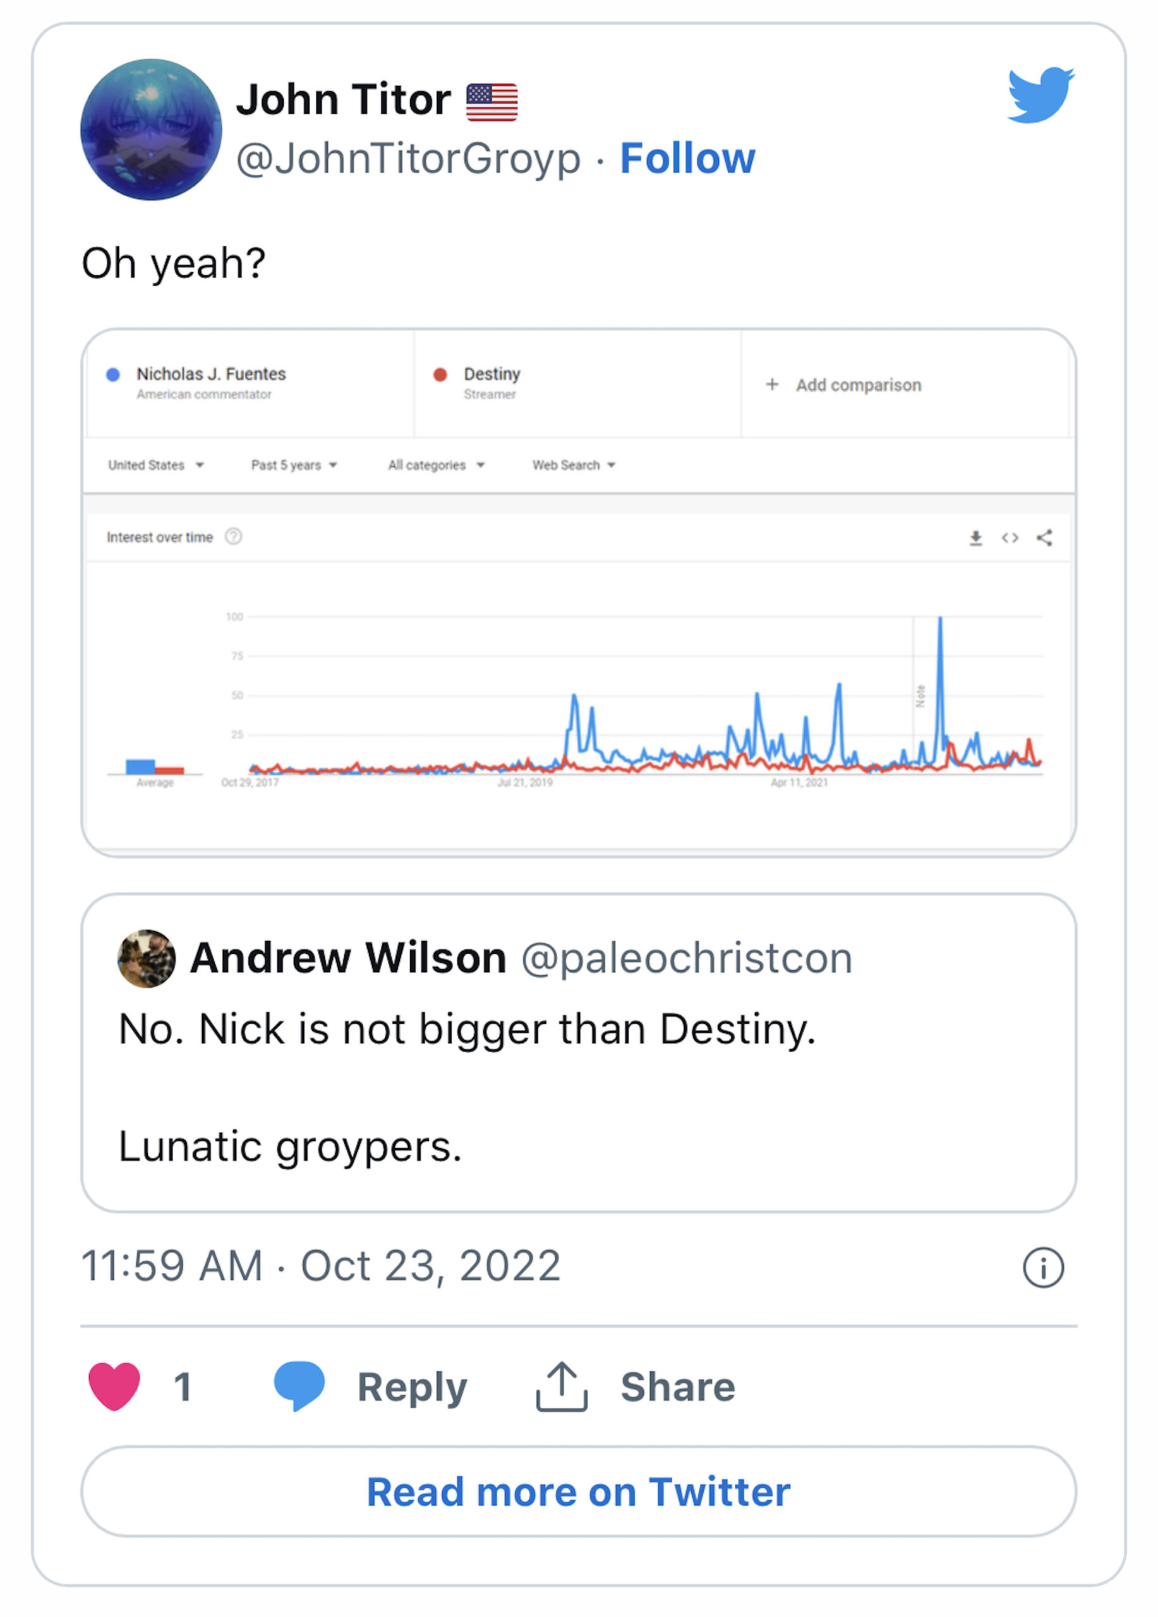Open the All categories dropdown
This screenshot has width=1158, height=1617.
[436, 466]
